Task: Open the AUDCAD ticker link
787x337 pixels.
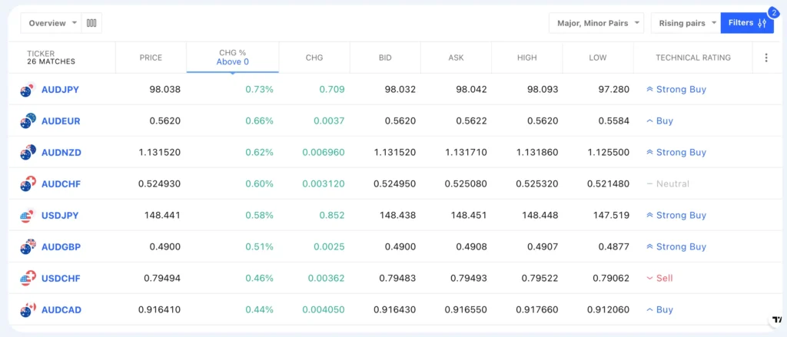Action: (x=61, y=310)
